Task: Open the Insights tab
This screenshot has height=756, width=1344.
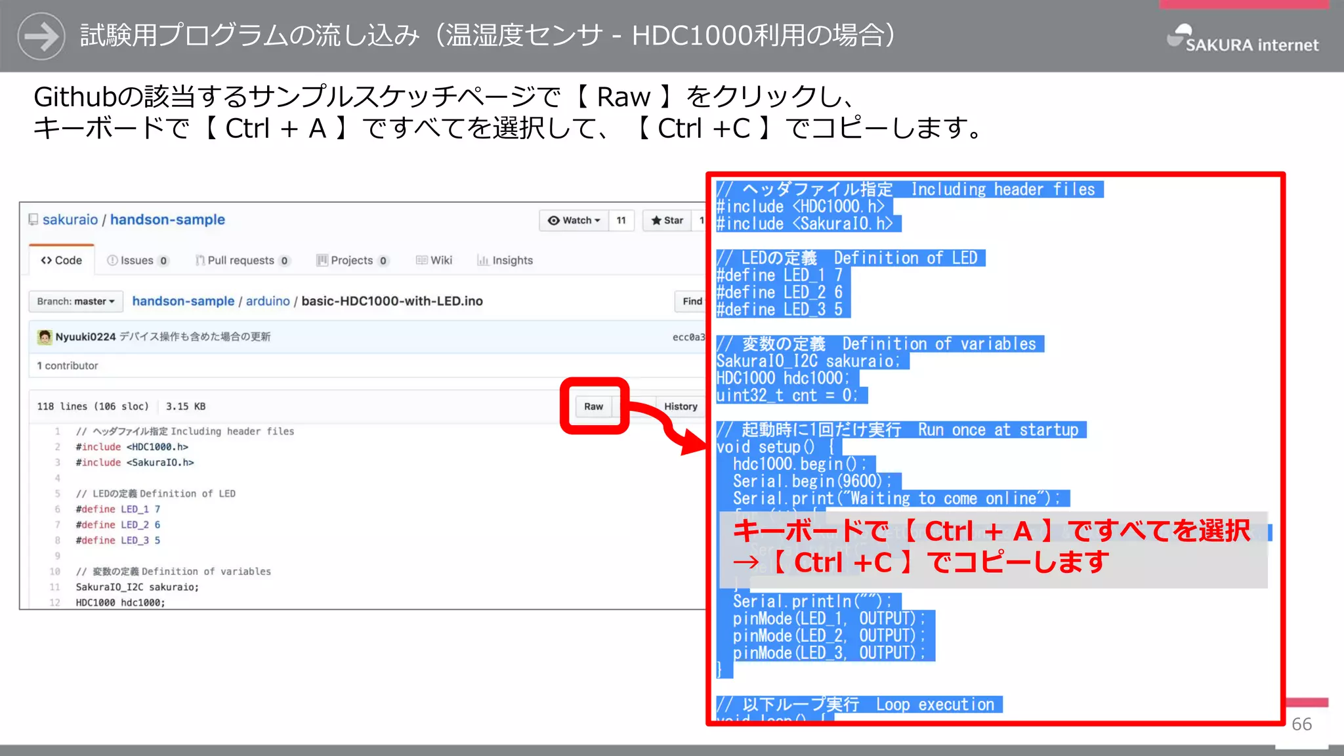Action: click(505, 261)
